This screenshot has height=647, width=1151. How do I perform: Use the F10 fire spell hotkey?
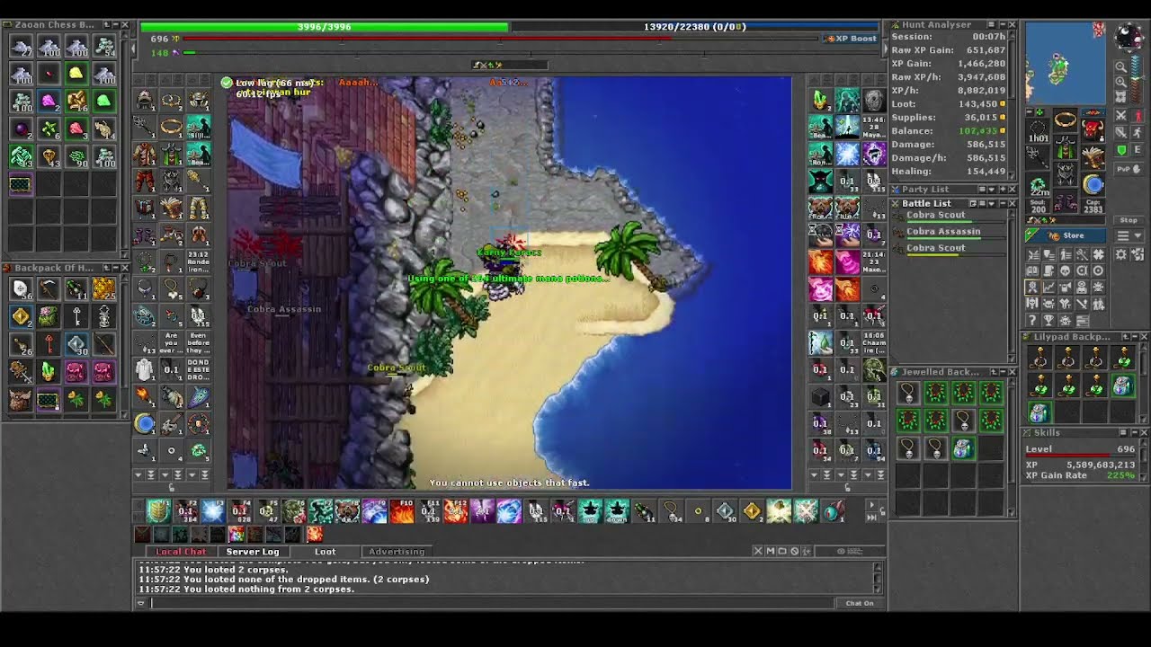[x=401, y=512]
